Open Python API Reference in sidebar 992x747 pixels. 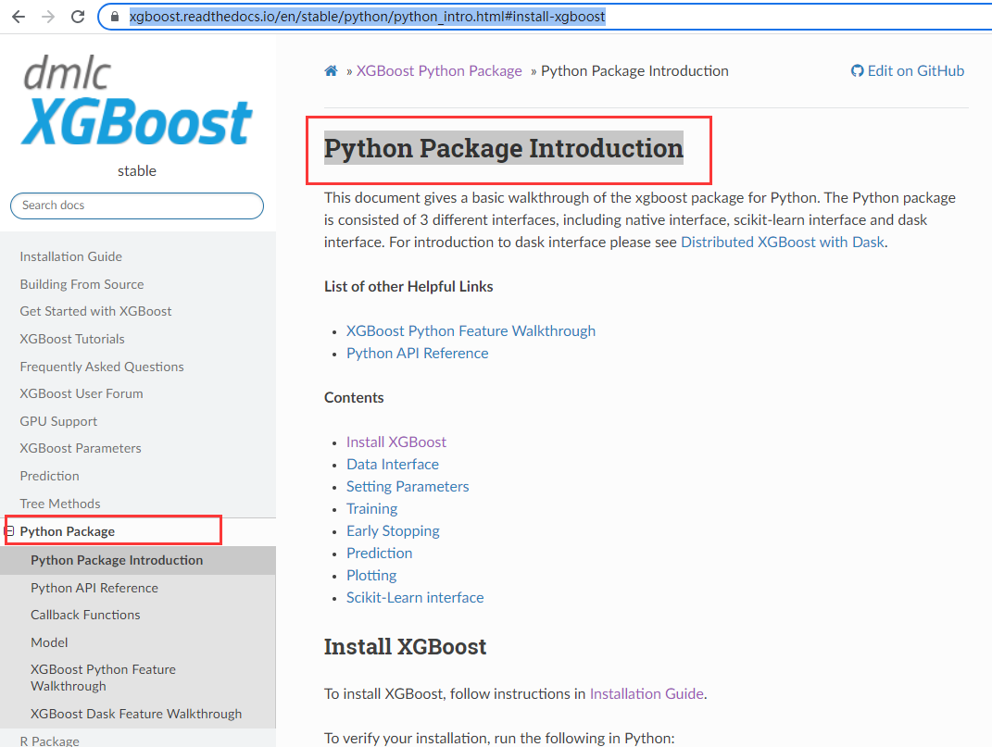pyautogui.click(x=94, y=588)
